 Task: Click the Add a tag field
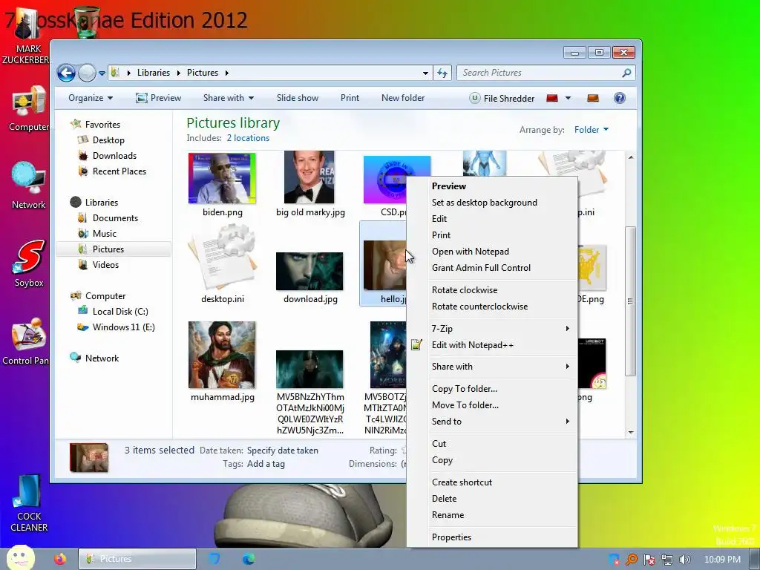coord(266,465)
